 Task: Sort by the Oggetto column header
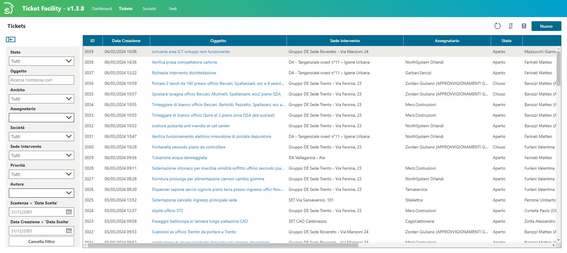pyautogui.click(x=218, y=41)
